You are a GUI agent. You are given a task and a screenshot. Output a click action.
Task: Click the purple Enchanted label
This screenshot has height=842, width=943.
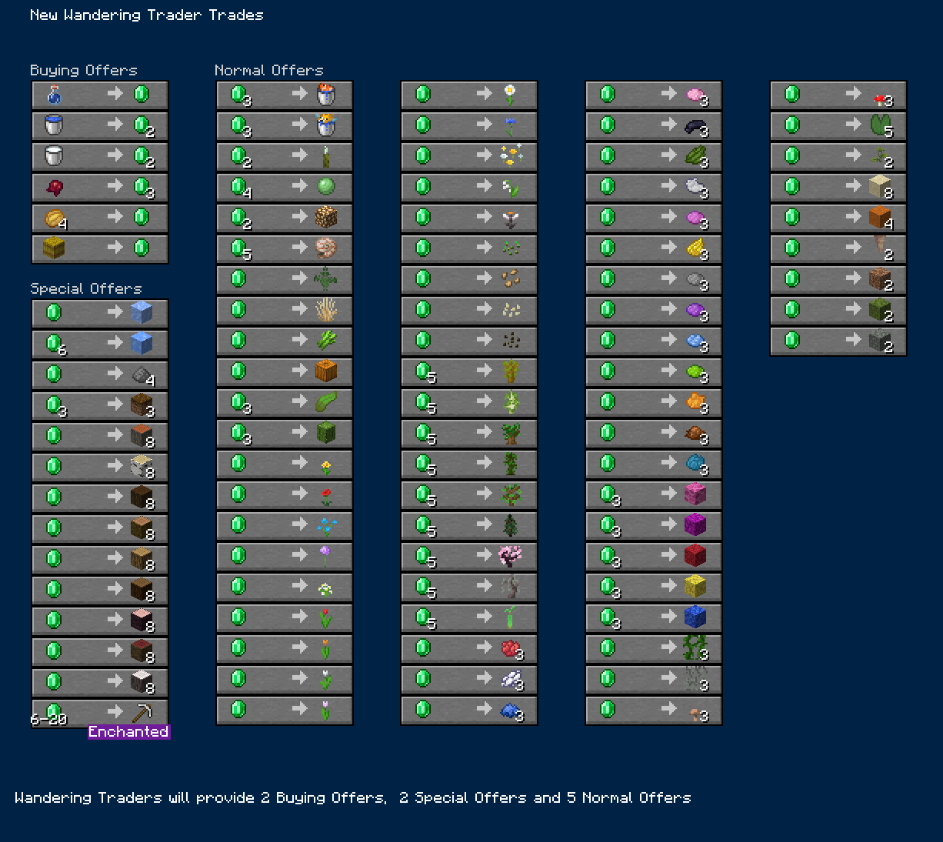128,731
